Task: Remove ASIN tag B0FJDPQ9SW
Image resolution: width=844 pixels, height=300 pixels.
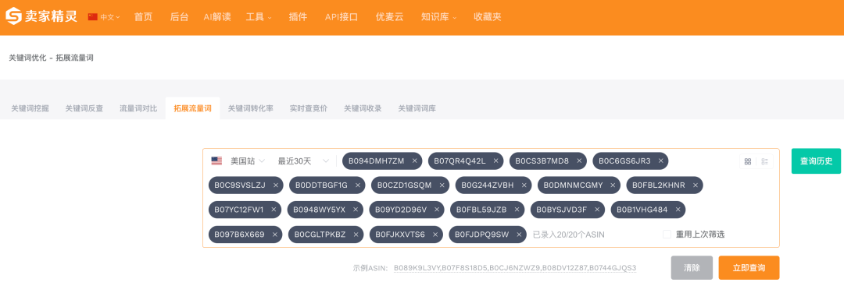Action: coord(519,235)
